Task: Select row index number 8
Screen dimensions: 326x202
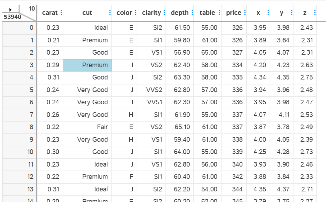Action: click(x=32, y=127)
